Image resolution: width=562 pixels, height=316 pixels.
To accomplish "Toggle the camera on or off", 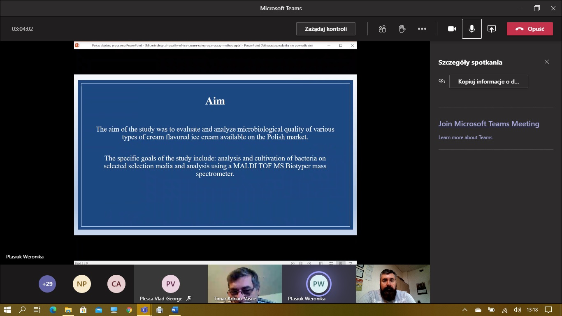I will (x=452, y=29).
